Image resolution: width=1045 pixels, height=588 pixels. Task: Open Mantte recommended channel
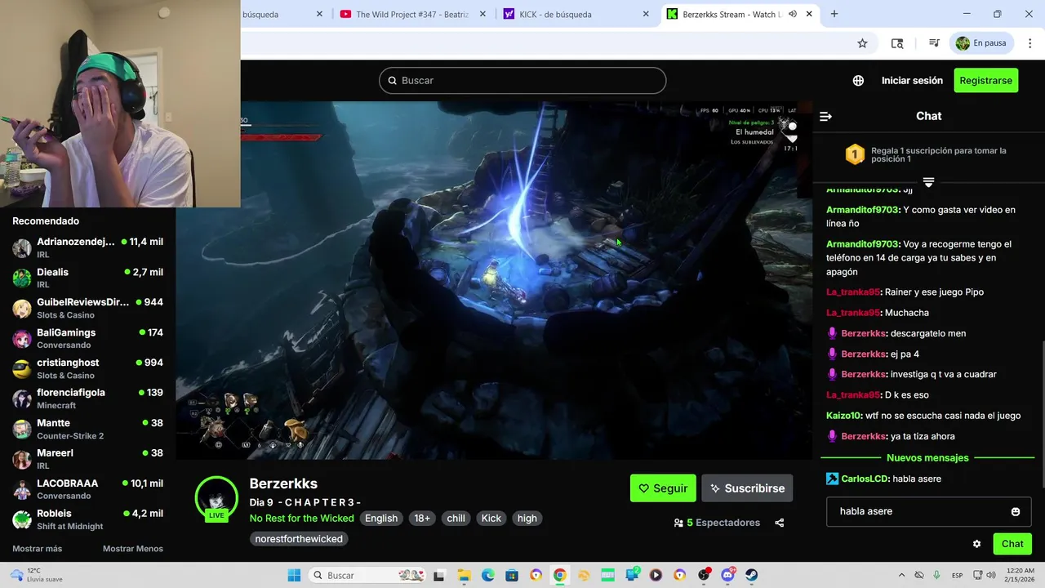[x=87, y=429]
